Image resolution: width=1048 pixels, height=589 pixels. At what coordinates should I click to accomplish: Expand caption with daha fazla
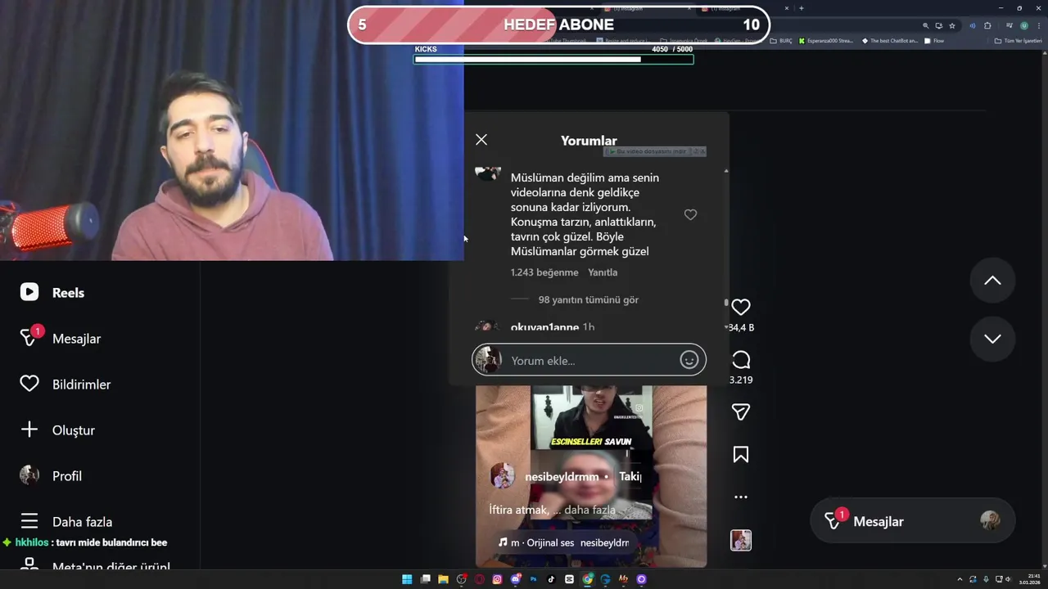click(589, 510)
